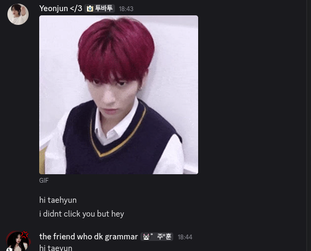The width and height of the screenshot is (311, 251).
Task: Click the red anger symbol avatar decoration
Action: coord(25,235)
